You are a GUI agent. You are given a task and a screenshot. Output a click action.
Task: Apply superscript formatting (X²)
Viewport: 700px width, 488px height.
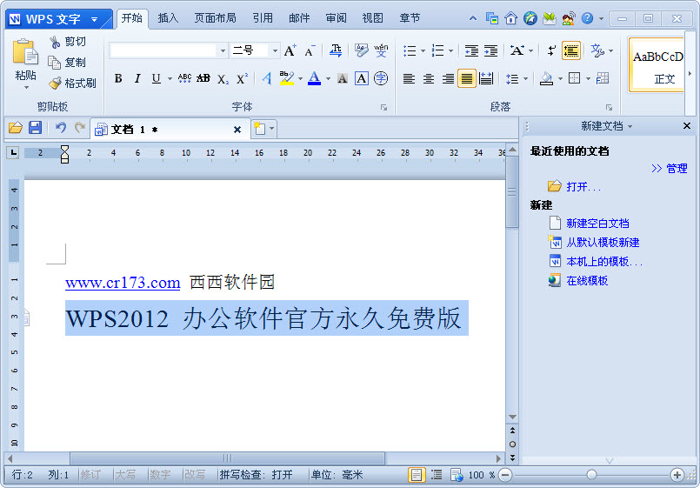tap(242, 78)
